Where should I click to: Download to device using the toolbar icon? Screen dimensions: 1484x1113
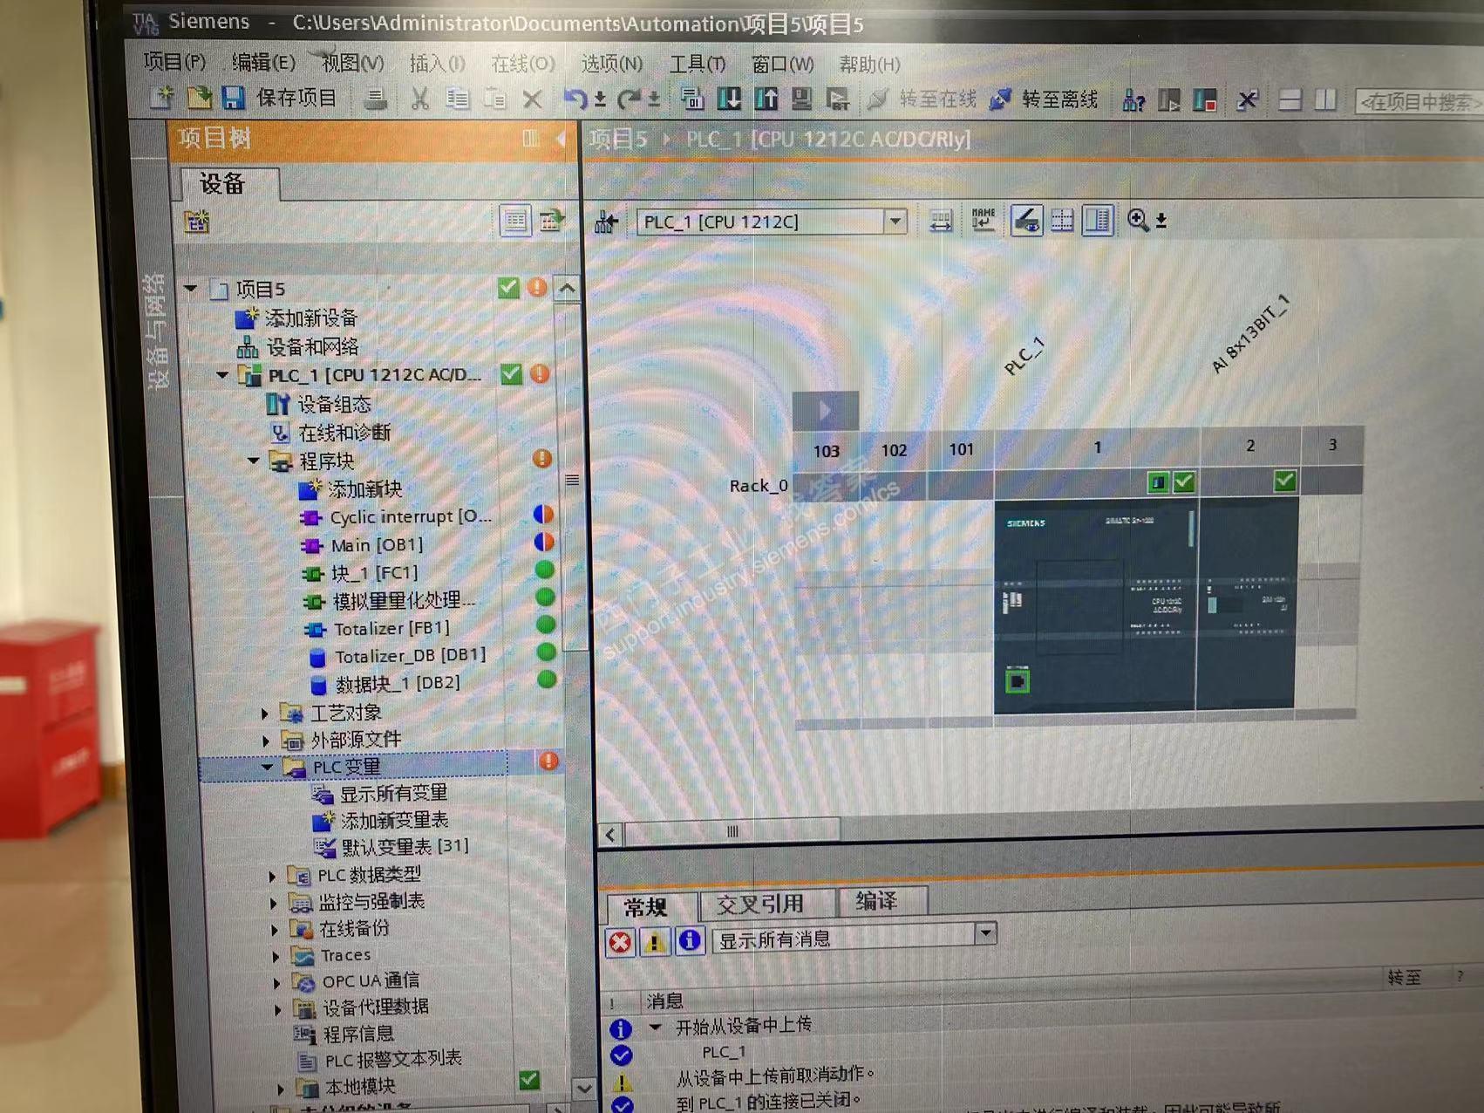729,99
